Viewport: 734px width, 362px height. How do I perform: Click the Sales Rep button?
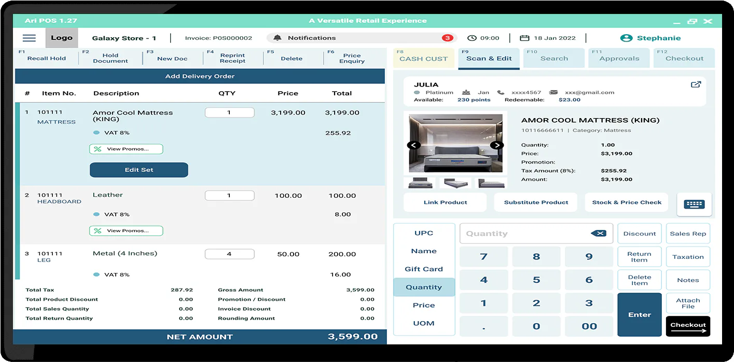click(x=688, y=234)
